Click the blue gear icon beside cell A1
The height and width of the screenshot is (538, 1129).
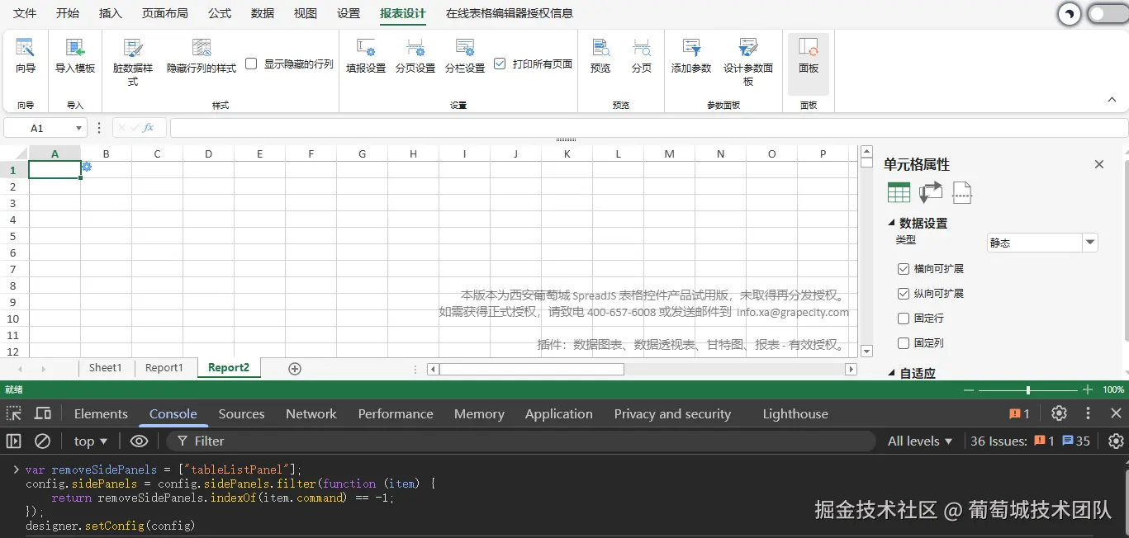(87, 168)
